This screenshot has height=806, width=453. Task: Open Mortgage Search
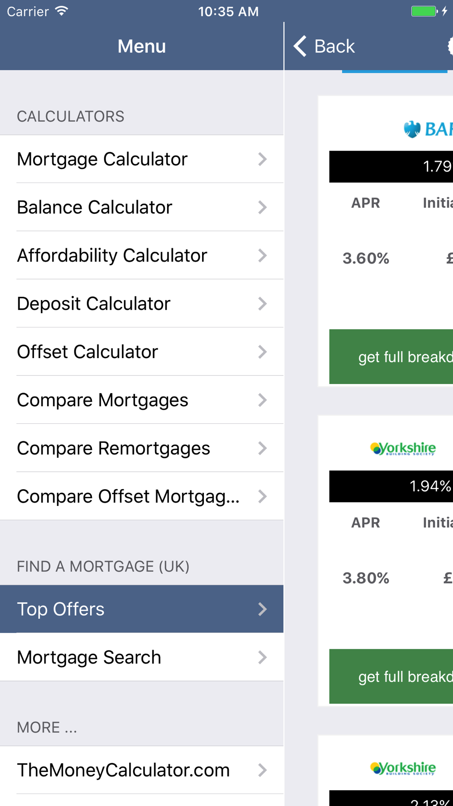click(x=142, y=657)
